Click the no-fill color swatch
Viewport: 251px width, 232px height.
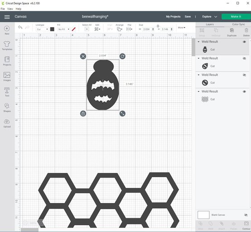click(74, 29)
